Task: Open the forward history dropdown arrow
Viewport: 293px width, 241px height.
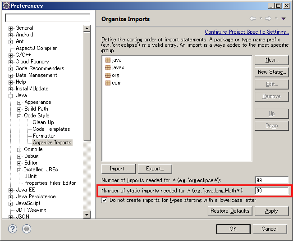Action: point(276,18)
